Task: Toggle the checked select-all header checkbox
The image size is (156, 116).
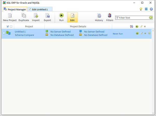Action: coord(8,27)
